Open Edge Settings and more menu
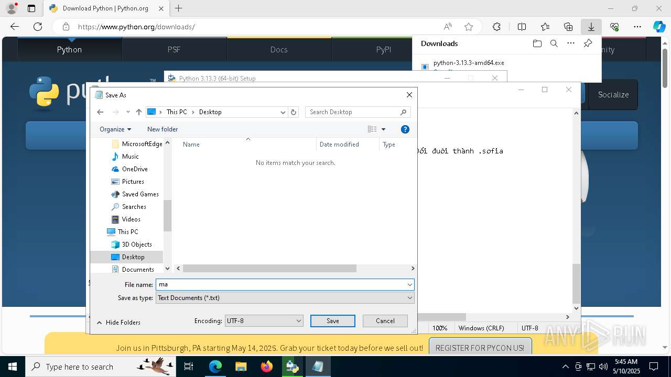This screenshot has width=671, height=377. 637,27
